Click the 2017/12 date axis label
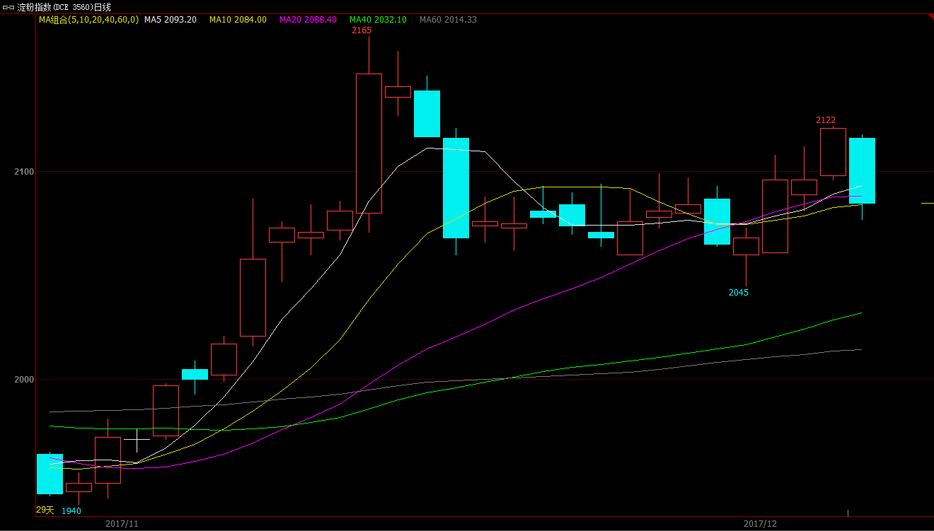 click(x=760, y=524)
